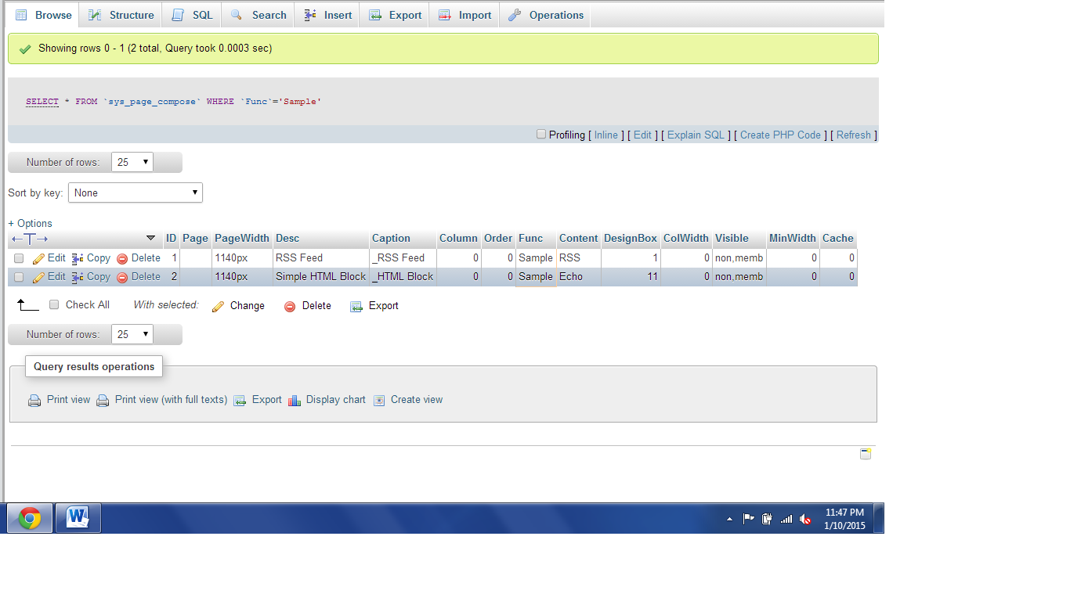Open the Import tab

pos(465,15)
